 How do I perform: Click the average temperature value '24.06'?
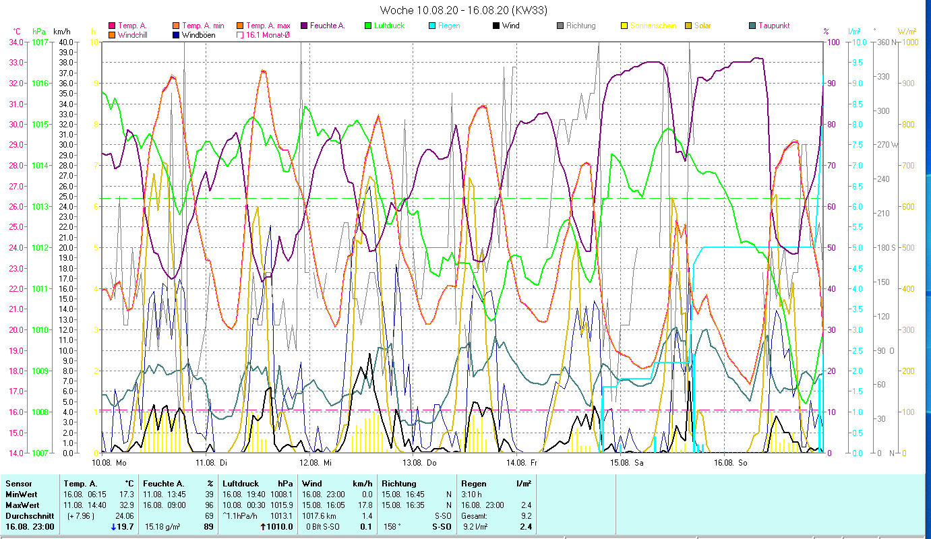point(126,516)
